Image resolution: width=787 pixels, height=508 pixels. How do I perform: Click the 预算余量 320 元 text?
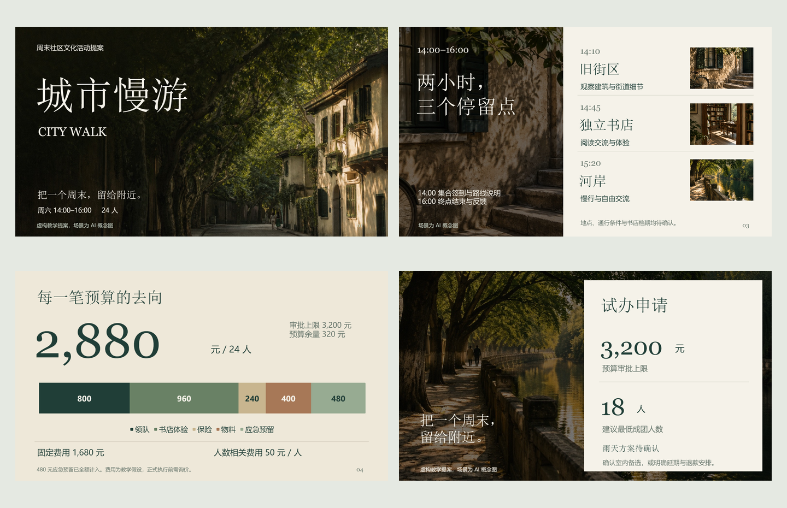[x=317, y=334]
